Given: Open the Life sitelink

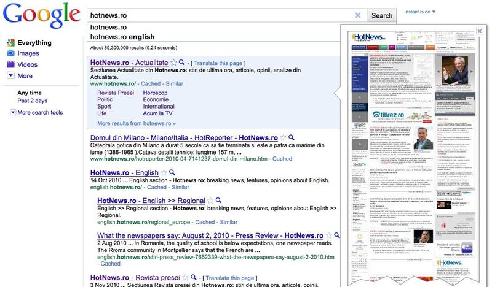Looking at the screenshot, I should coord(101,113).
